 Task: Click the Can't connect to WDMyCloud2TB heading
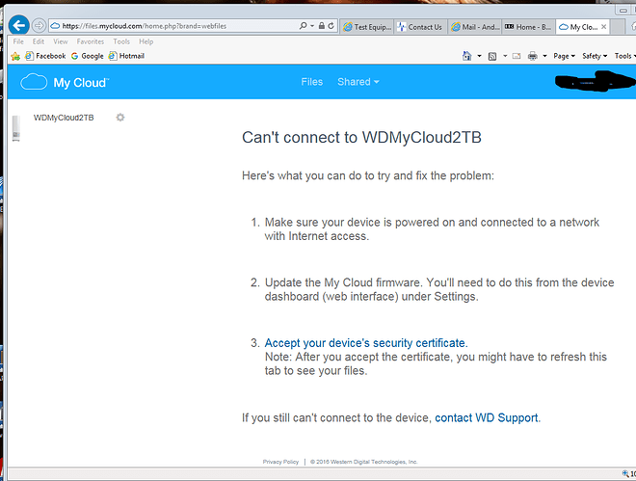point(361,138)
